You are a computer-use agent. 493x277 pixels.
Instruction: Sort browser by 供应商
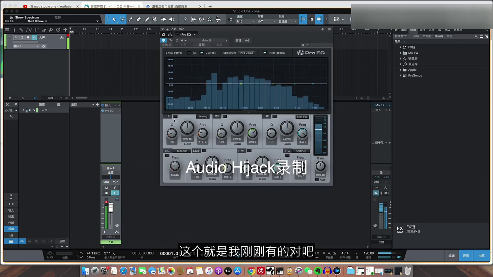[x=439, y=36]
